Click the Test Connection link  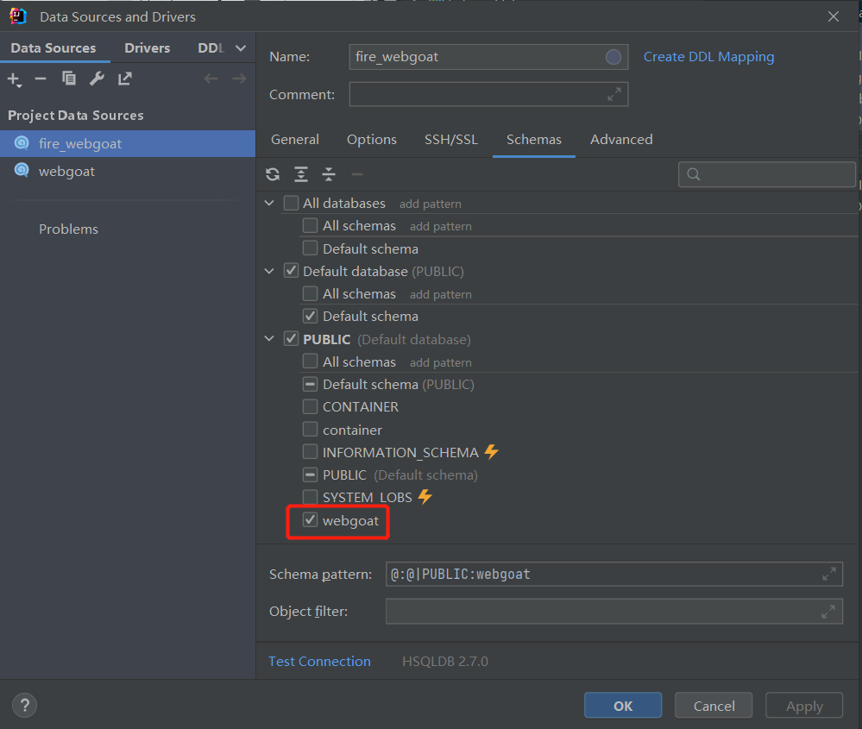[x=319, y=661]
